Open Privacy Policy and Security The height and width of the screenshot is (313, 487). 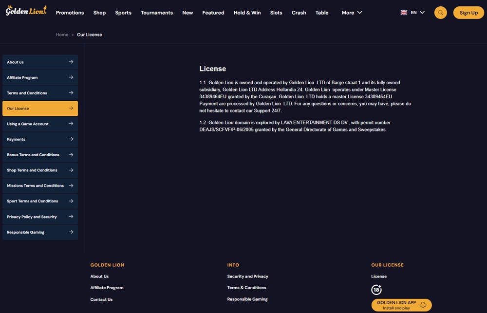[x=40, y=217]
